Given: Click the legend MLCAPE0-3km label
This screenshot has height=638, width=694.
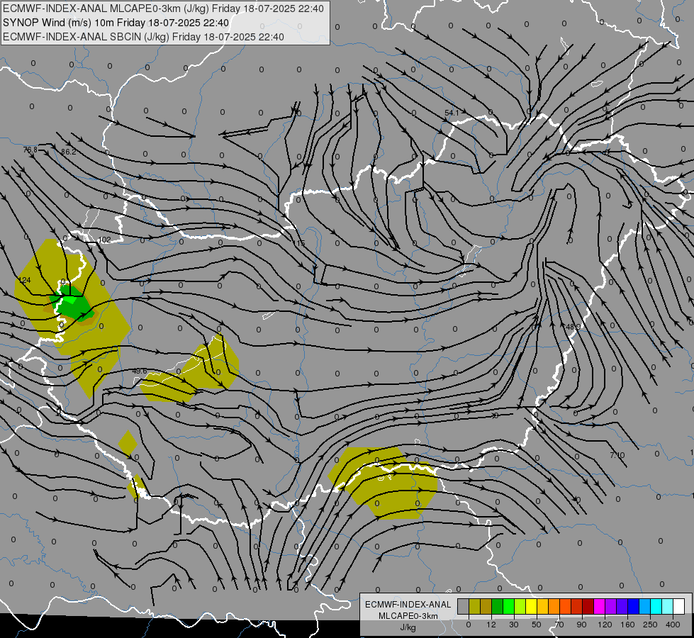Looking at the screenshot, I should pos(408,616).
